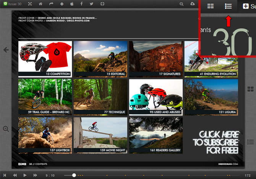Click the fullscreen expand icon

[x=30, y=4]
